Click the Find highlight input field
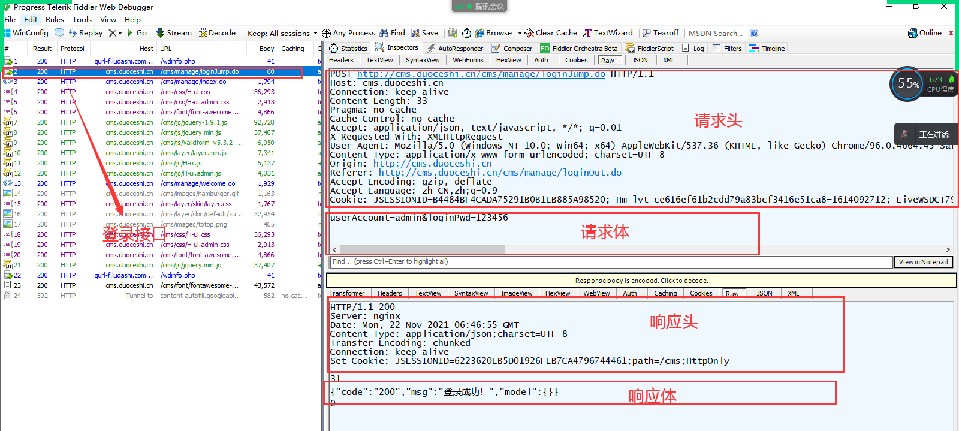959x431 pixels. 610,262
